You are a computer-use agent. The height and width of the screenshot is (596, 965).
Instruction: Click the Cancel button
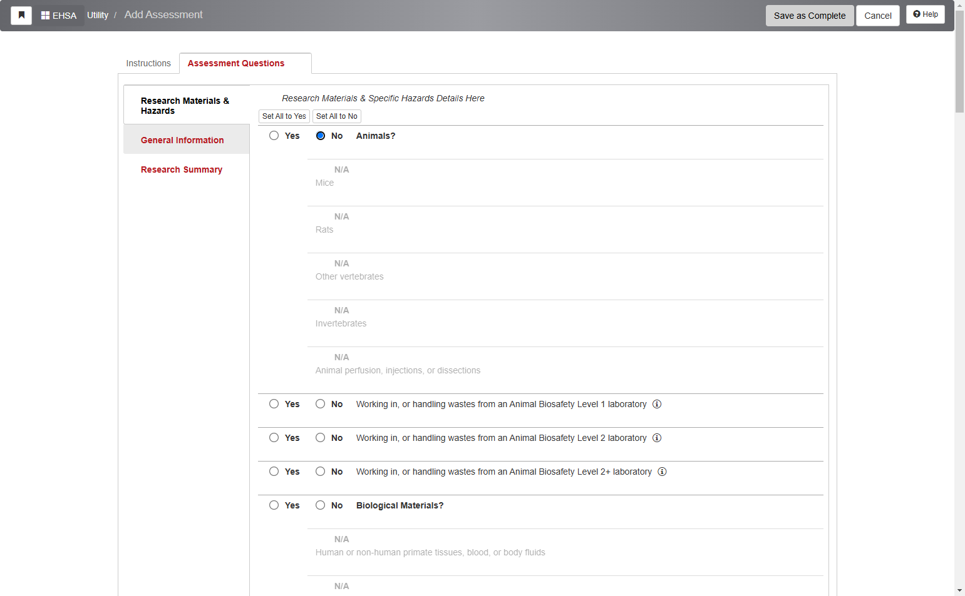coord(878,16)
